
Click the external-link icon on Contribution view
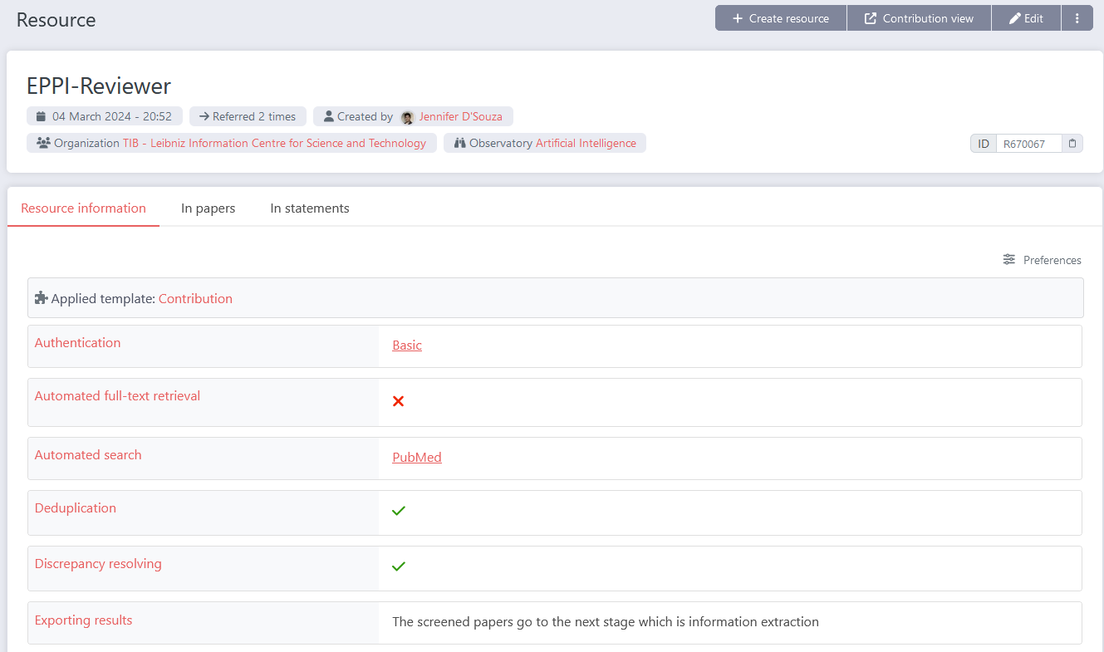click(x=870, y=17)
